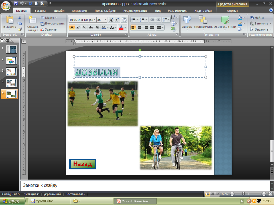
Task: Increase list indent level
Action: (x=158, y=20)
